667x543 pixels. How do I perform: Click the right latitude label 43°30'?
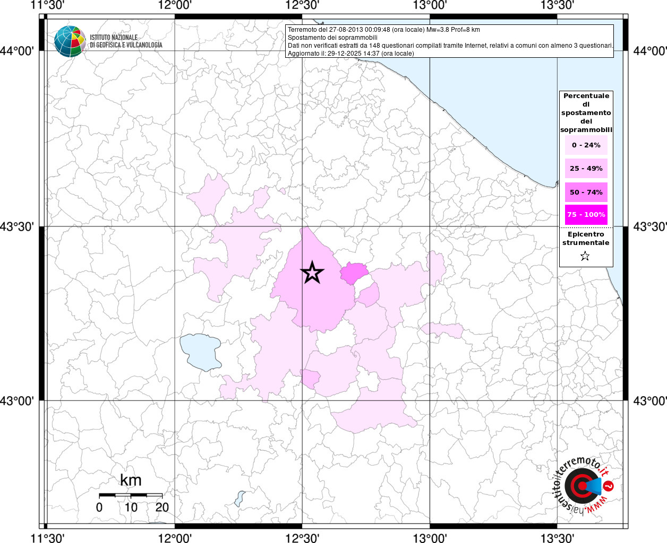click(650, 226)
